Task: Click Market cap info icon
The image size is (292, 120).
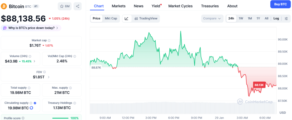Action: pos(49,41)
